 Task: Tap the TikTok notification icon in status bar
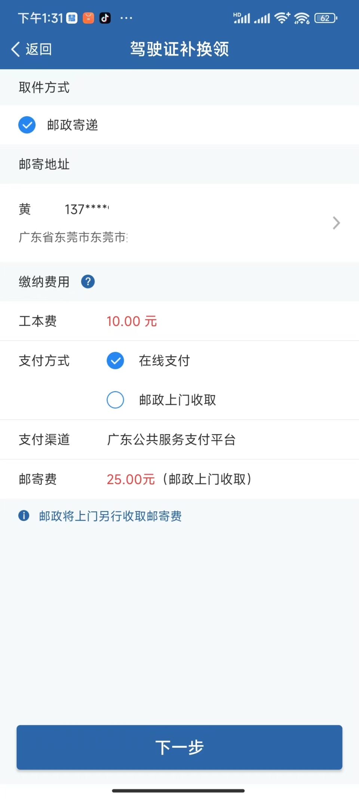click(105, 18)
